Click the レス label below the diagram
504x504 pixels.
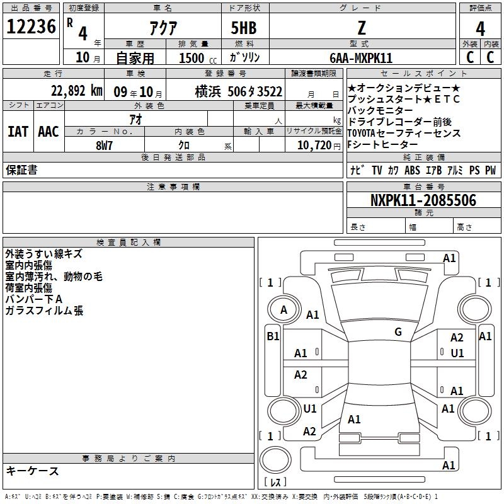pyautogui.click(x=275, y=483)
